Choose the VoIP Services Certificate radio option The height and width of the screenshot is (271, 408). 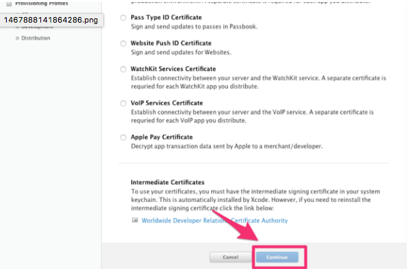pyautogui.click(x=123, y=103)
